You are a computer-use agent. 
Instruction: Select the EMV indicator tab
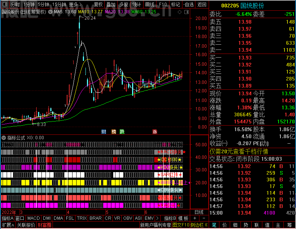[149, 218]
